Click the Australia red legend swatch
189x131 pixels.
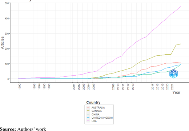click(x=88, y=107)
